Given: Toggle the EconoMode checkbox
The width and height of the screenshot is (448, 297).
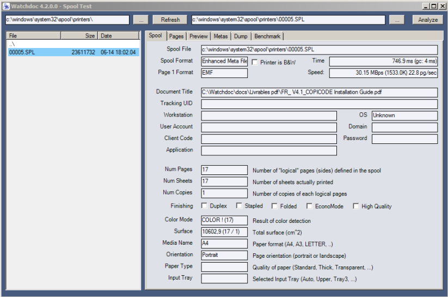Looking at the screenshot, I should 310,206.
